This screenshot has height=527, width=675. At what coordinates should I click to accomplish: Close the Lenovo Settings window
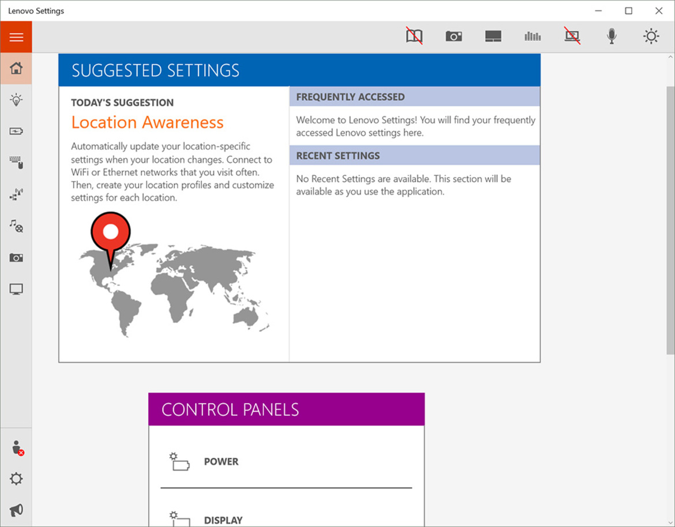click(x=659, y=11)
